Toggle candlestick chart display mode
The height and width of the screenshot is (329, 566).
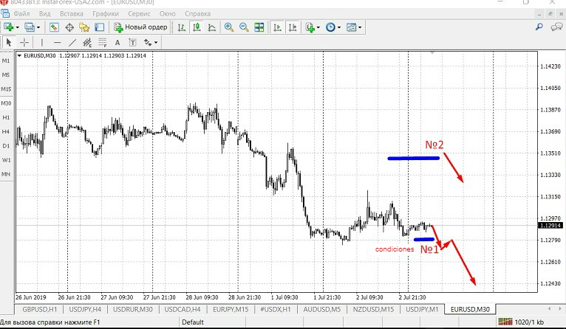click(x=197, y=27)
